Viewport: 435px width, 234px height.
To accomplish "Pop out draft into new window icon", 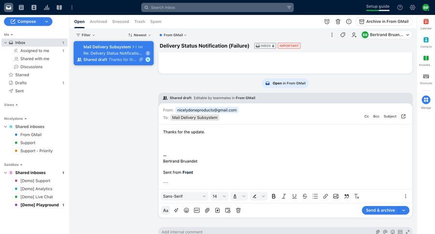I will click(404, 117).
